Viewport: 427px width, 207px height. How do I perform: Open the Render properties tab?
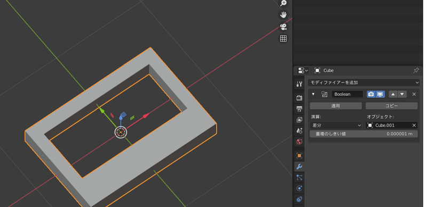299,98
